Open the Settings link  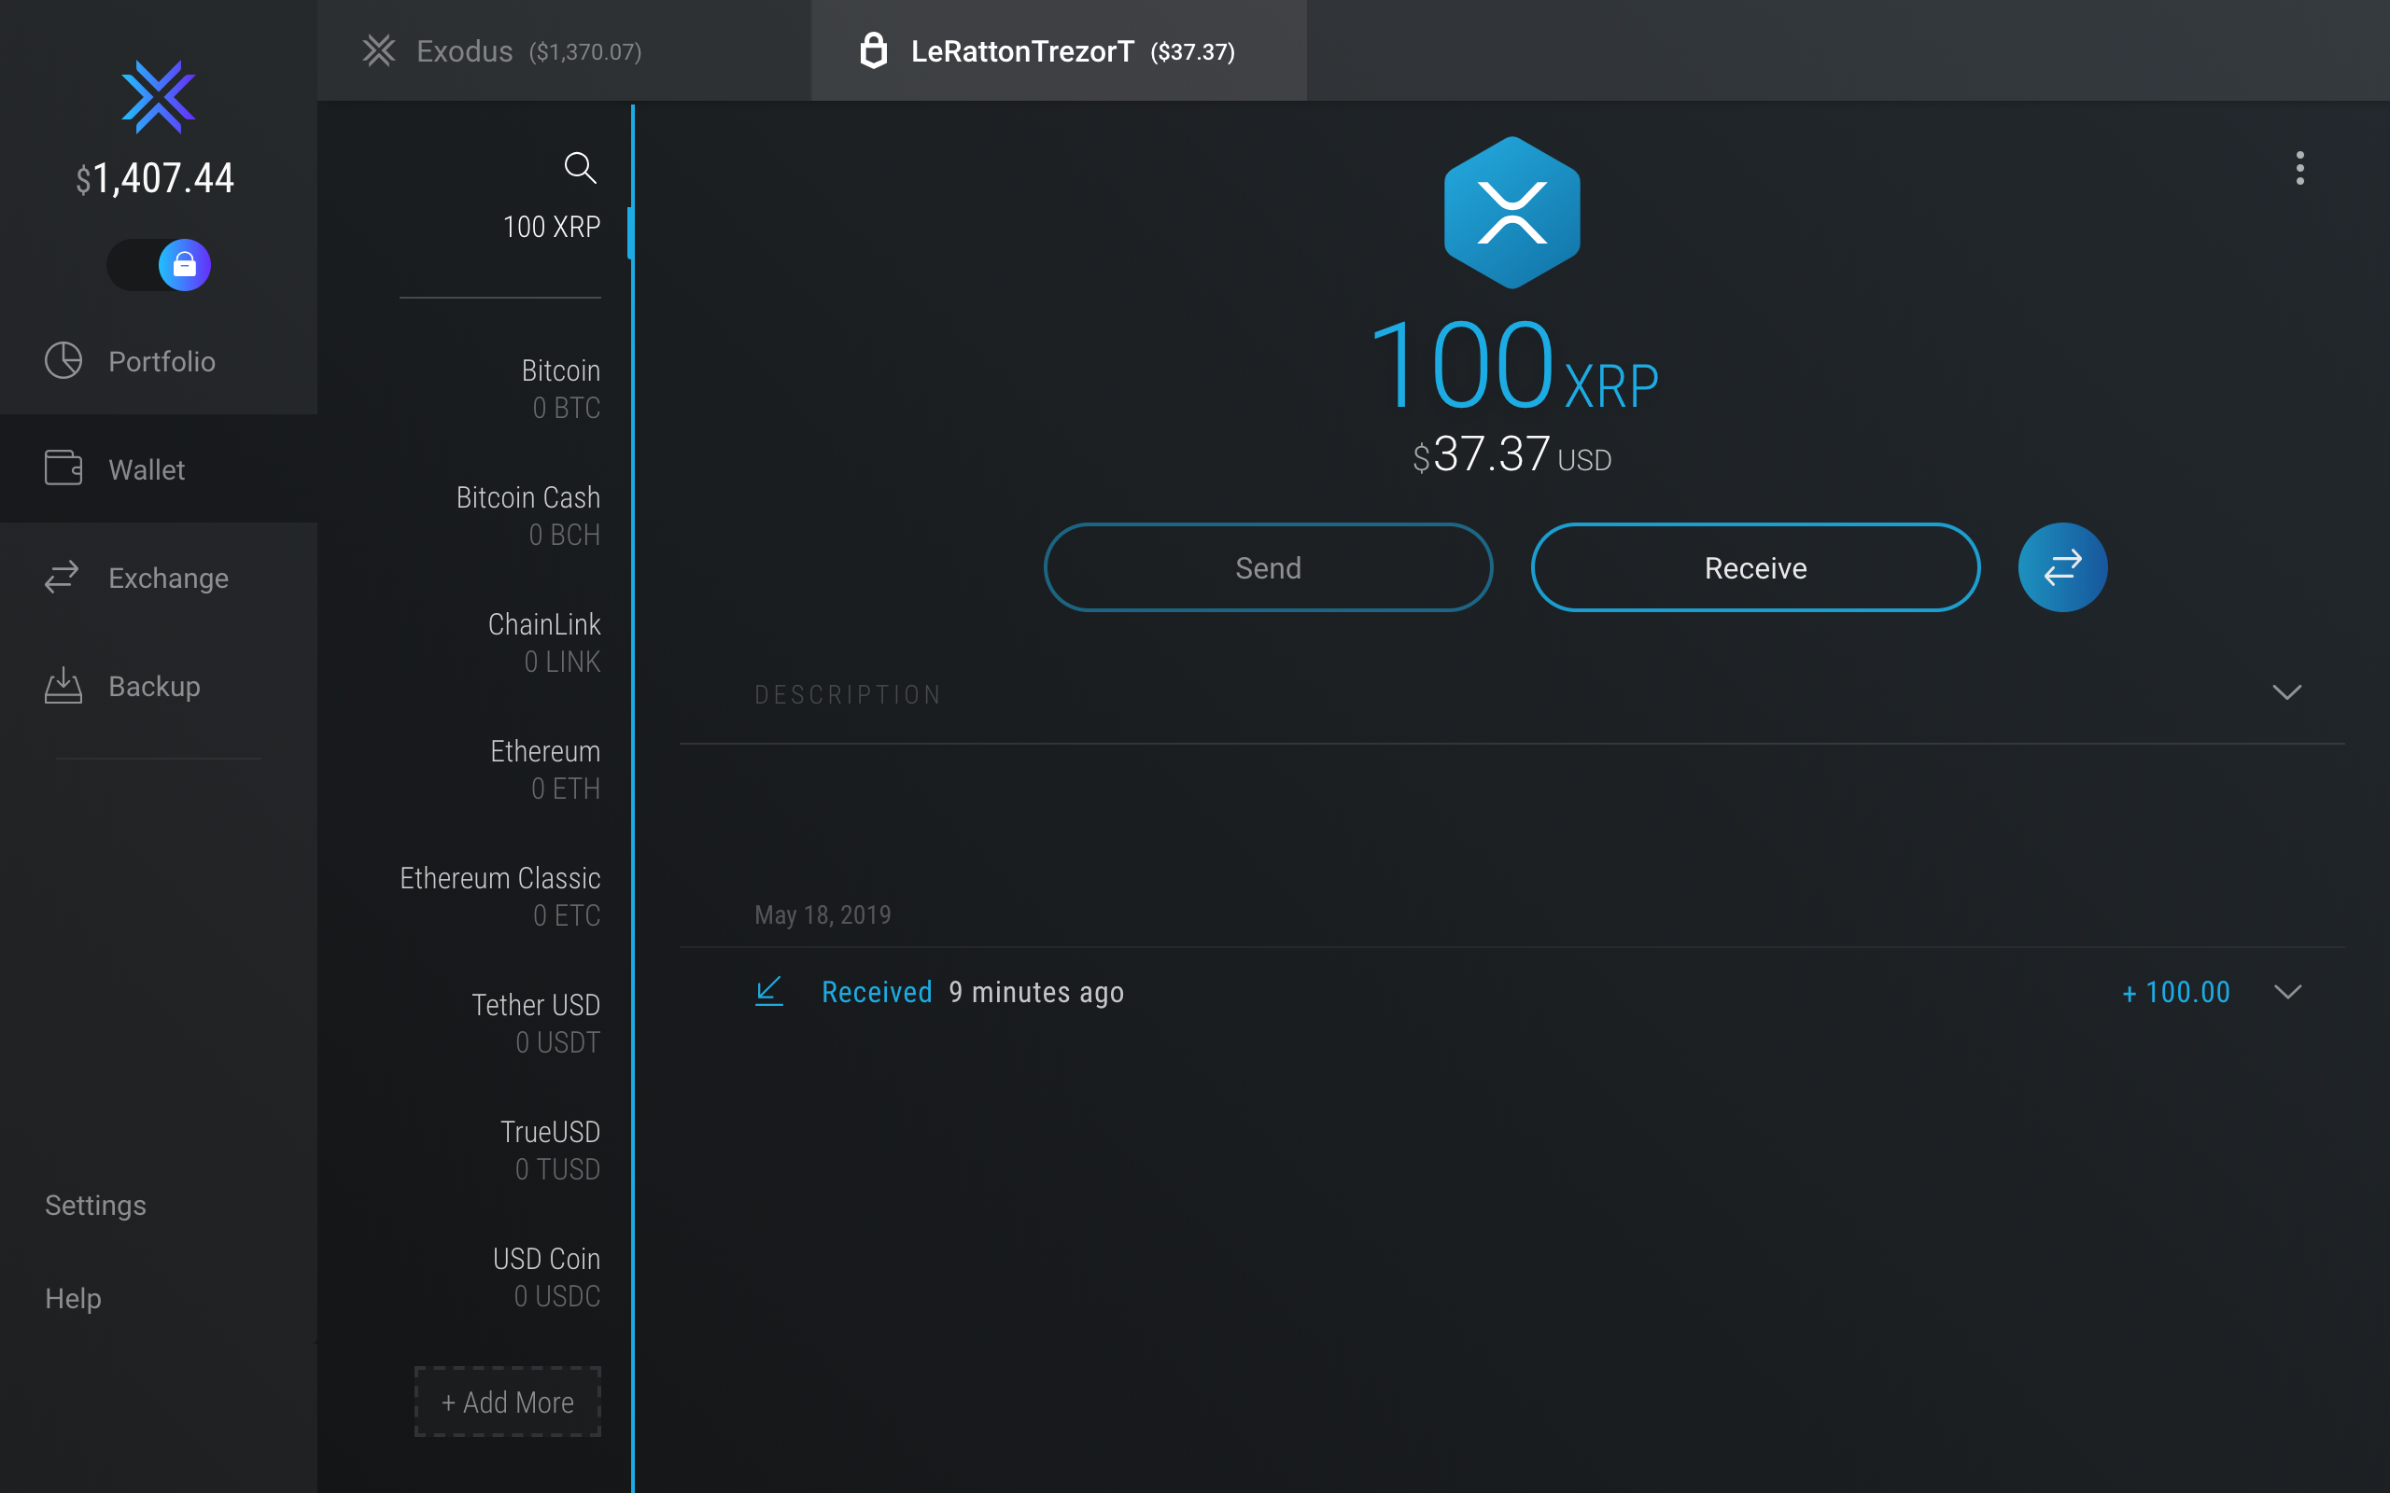[x=96, y=1205]
